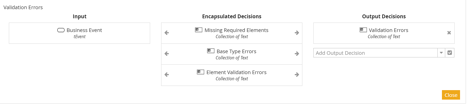The height and width of the screenshot is (106, 467).
Task: Click left arrow on Missing Required Elements
Action: [x=167, y=33]
